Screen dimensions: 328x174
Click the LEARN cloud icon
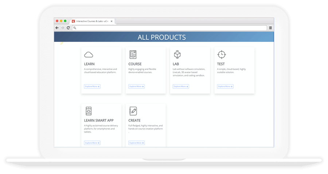tap(89, 55)
